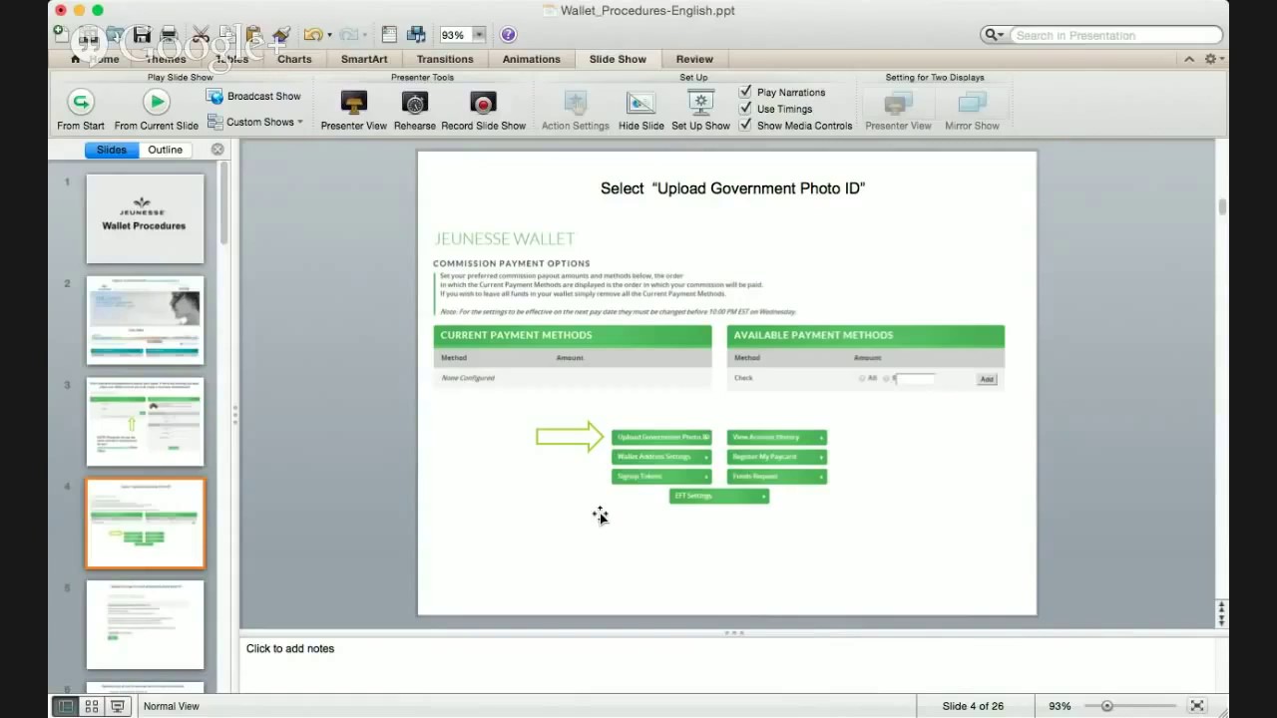Image resolution: width=1277 pixels, height=718 pixels.
Task: Click the Redo arrow icon
Action: (x=350, y=35)
